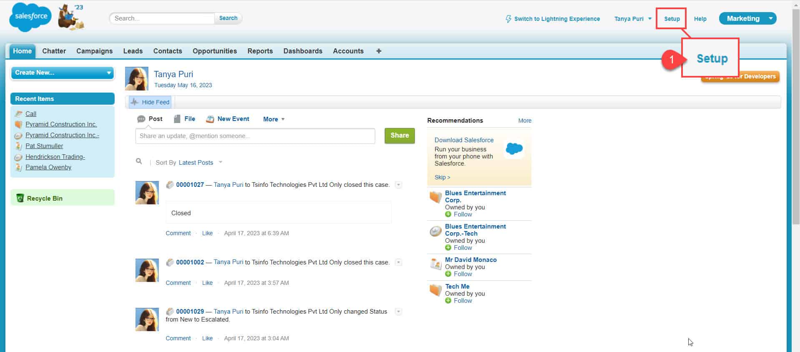Open actions arrow for 00001002 post

tap(399, 262)
